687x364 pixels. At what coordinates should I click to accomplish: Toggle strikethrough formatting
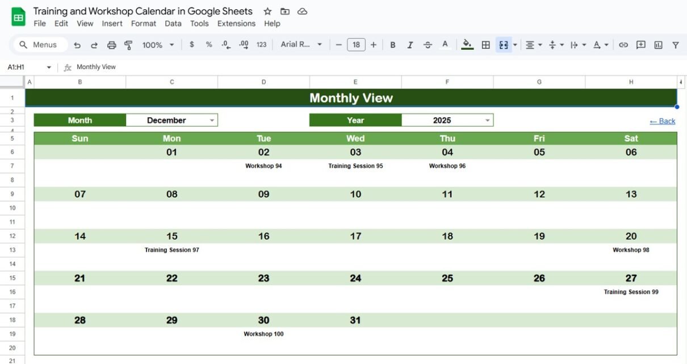pos(428,45)
